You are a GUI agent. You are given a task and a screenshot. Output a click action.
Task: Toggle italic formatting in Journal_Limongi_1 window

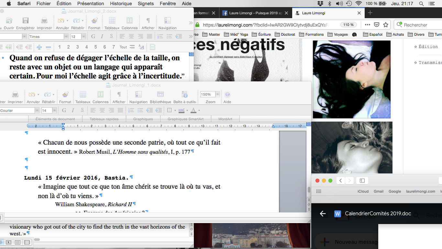[x=73, y=111]
